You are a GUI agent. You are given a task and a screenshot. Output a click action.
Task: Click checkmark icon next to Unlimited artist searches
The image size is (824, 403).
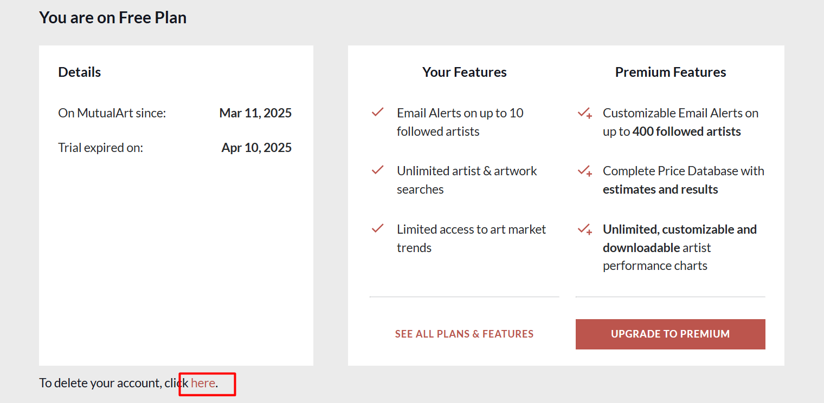click(x=378, y=170)
